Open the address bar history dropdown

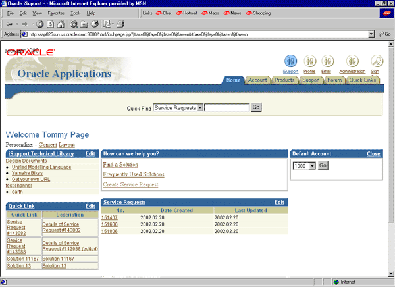371,34
